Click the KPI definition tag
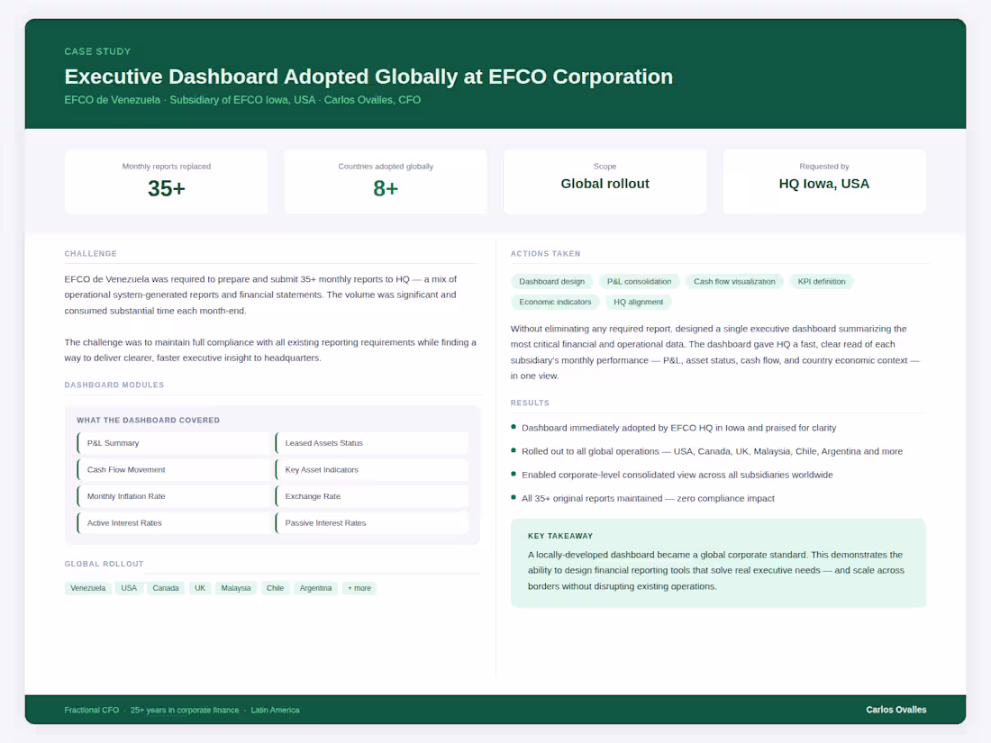Screen dimensions: 991x743 [x=822, y=281]
